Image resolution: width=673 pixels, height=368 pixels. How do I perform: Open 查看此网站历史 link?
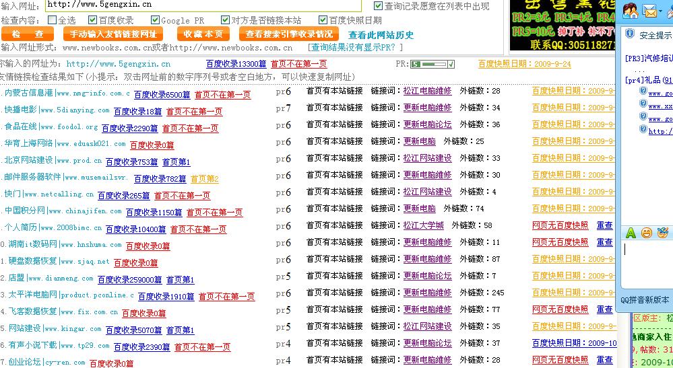[381, 35]
